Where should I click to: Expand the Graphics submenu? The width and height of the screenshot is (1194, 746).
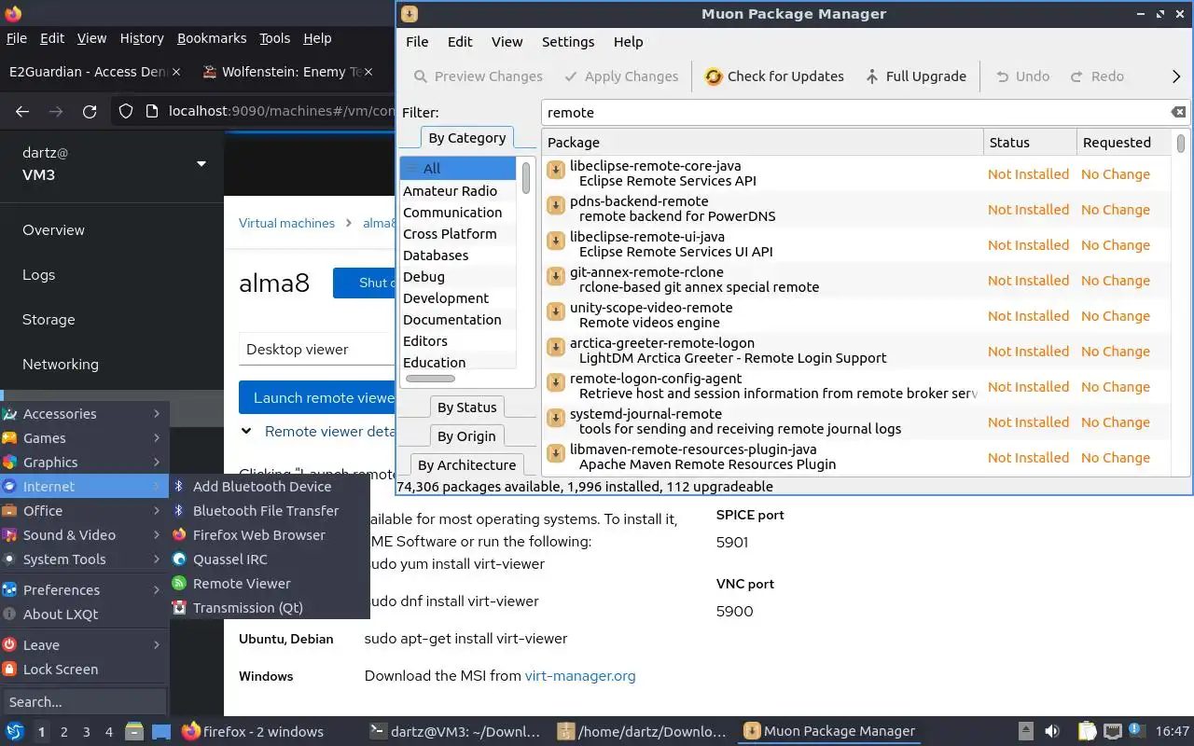click(84, 463)
